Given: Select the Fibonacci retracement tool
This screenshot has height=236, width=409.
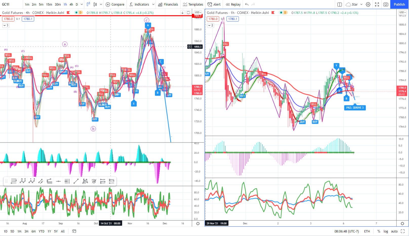Looking at the screenshot, I should click(x=103, y=181).
